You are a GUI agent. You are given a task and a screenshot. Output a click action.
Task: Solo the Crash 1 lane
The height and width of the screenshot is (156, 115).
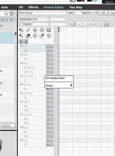(52, 102)
